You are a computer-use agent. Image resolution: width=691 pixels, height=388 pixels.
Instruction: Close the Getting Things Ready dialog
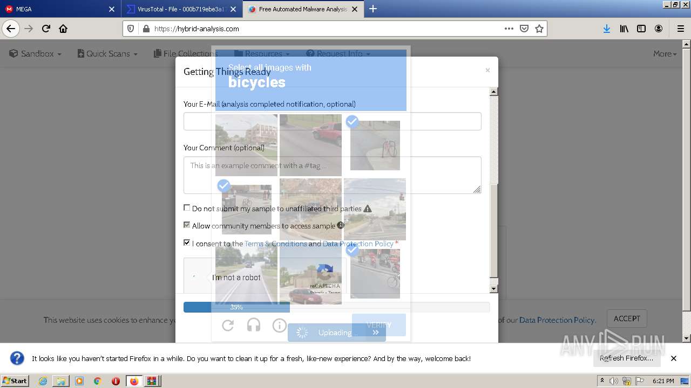coord(487,70)
